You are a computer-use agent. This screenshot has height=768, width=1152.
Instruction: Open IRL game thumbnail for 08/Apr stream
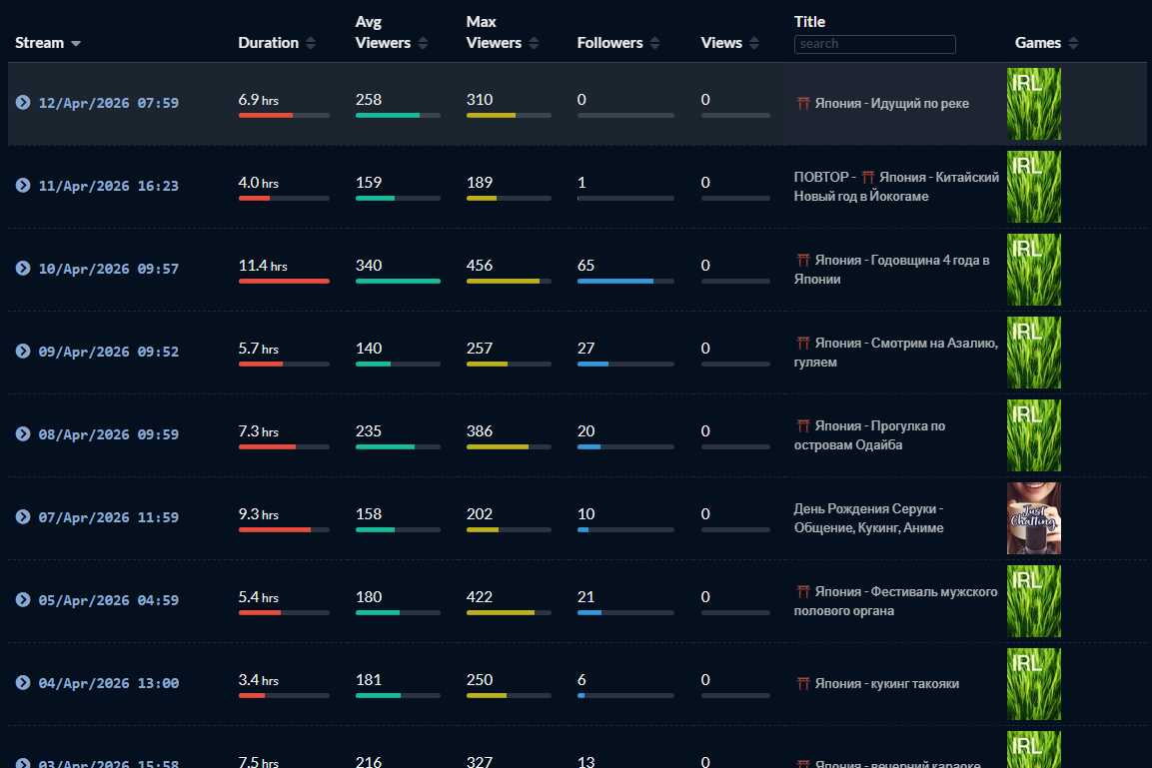click(1034, 435)
